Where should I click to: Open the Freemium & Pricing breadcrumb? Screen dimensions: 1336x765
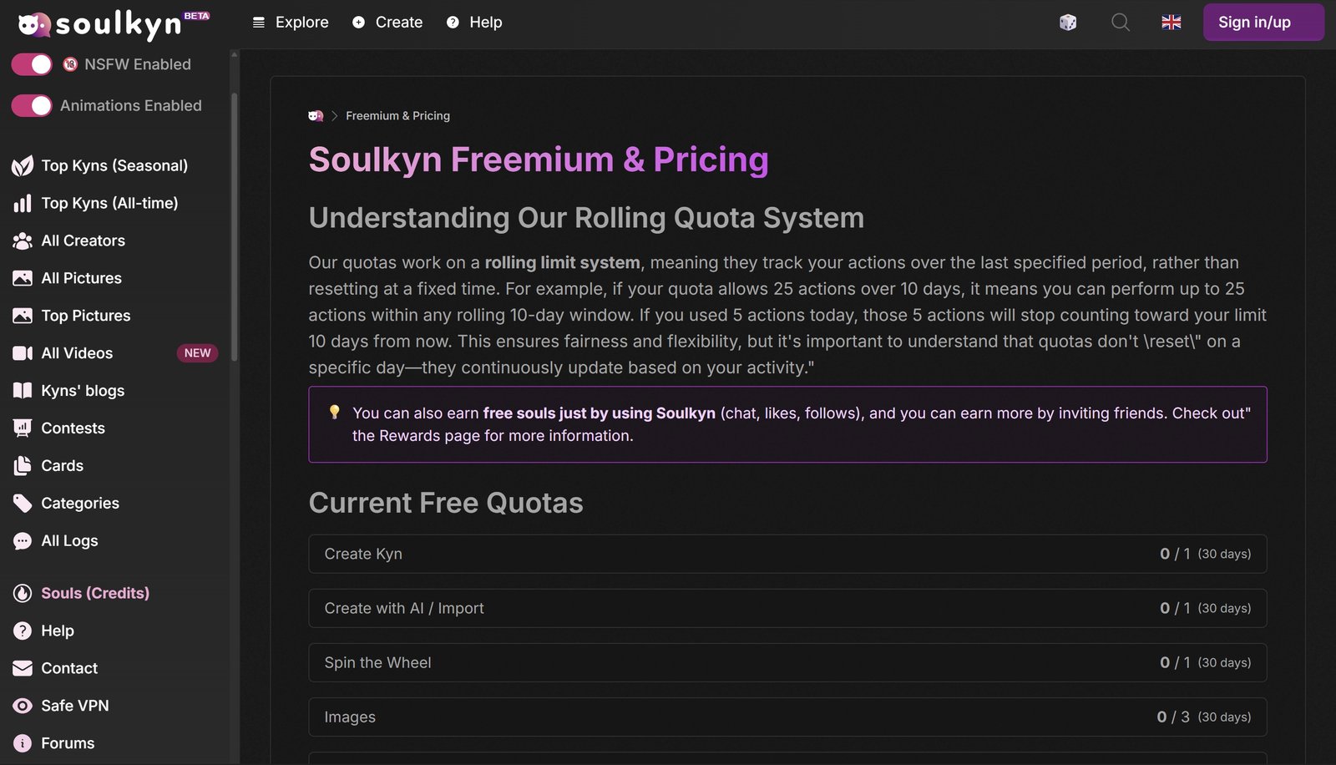pos(397,115)
